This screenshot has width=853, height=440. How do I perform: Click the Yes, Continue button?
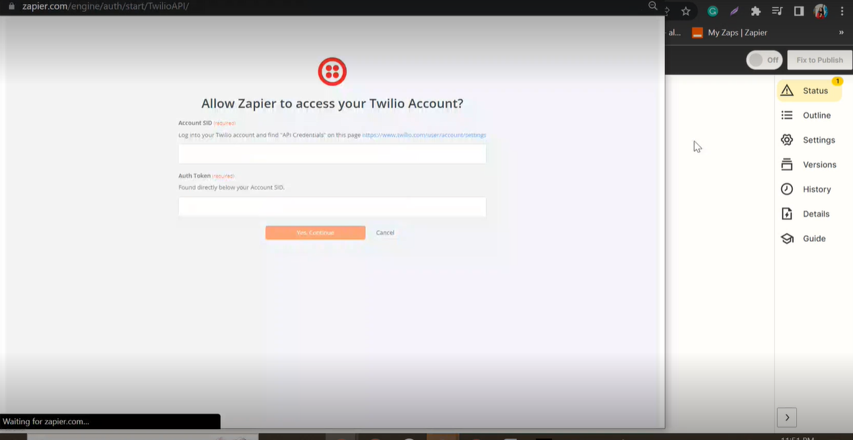tap(315, 233)
